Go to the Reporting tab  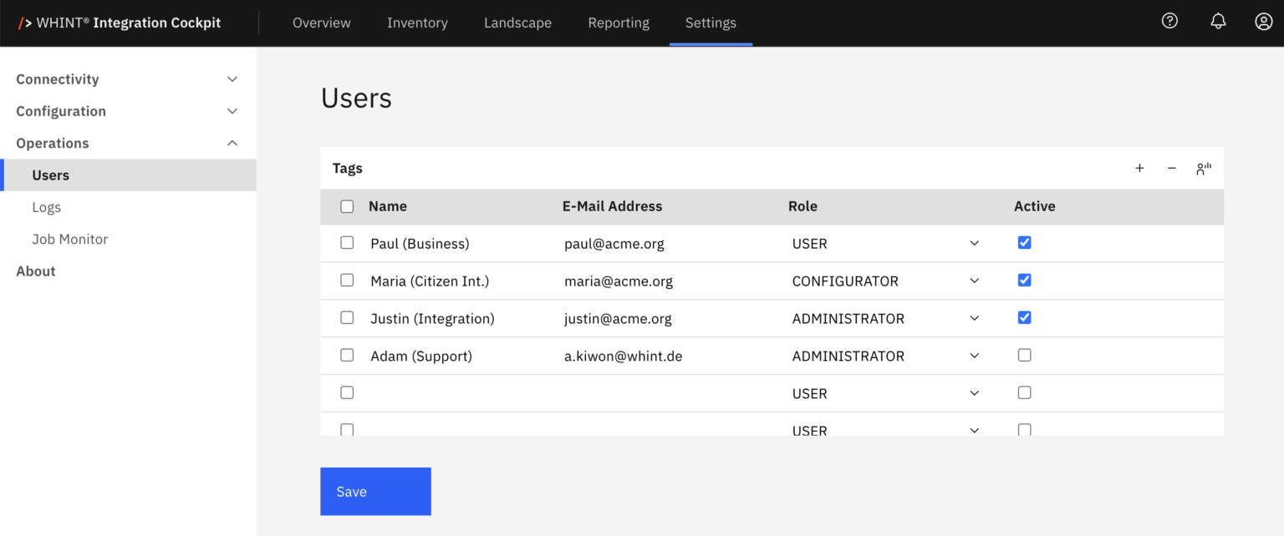coord(618,23)
